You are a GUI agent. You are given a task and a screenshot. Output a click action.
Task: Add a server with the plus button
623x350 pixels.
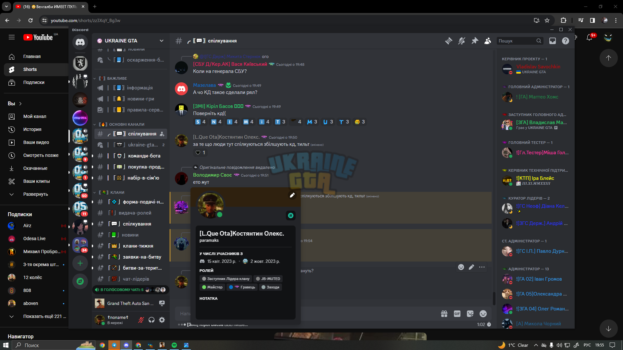(80, 263)
